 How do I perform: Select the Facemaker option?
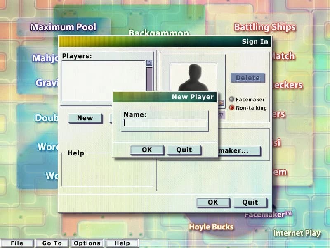pos(232,99)
